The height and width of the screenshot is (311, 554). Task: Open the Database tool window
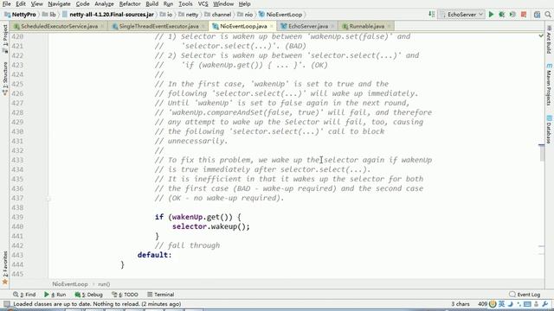549,129
